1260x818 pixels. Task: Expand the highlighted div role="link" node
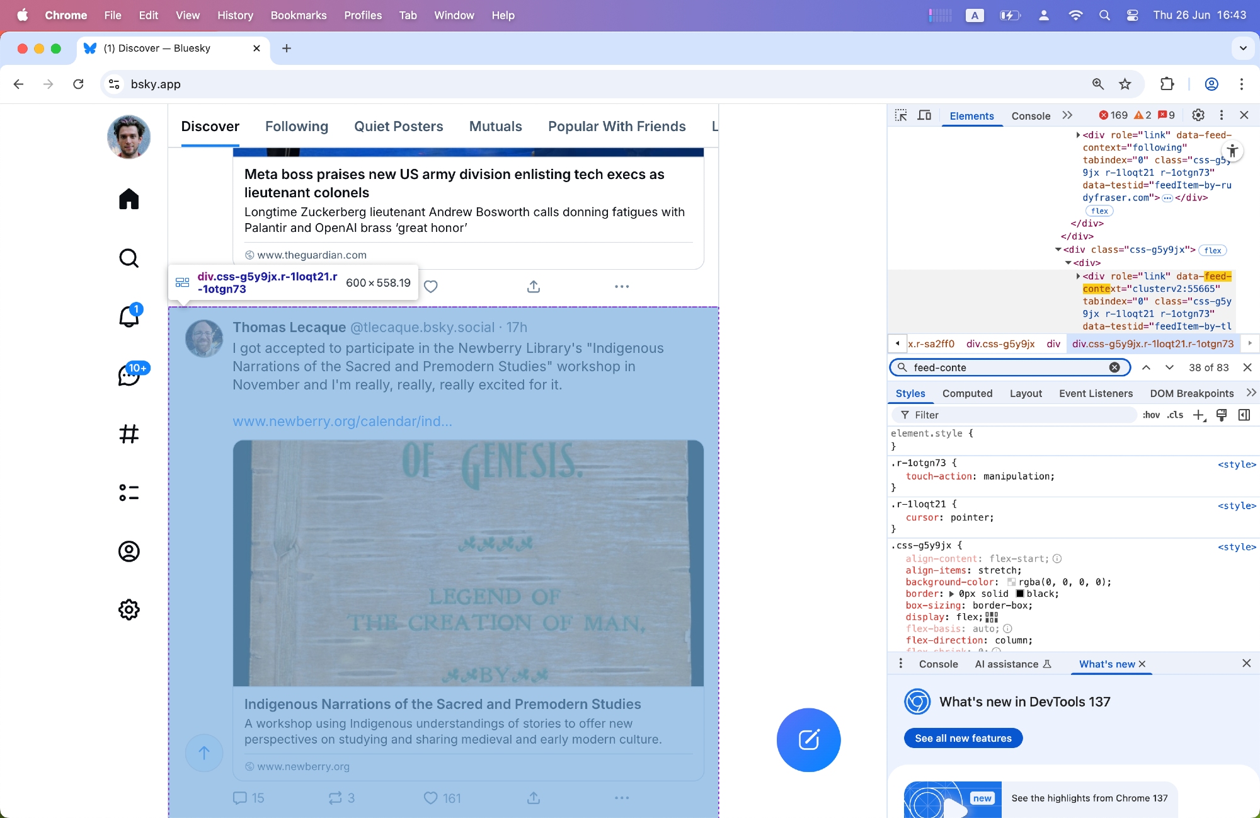[1078, 276]
